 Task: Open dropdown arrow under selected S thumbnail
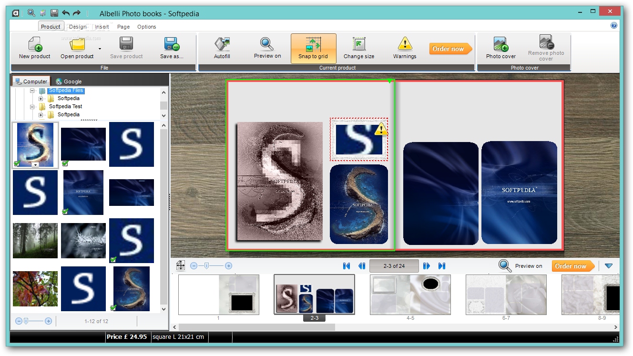pyautogui.click(x=35, y=165)
